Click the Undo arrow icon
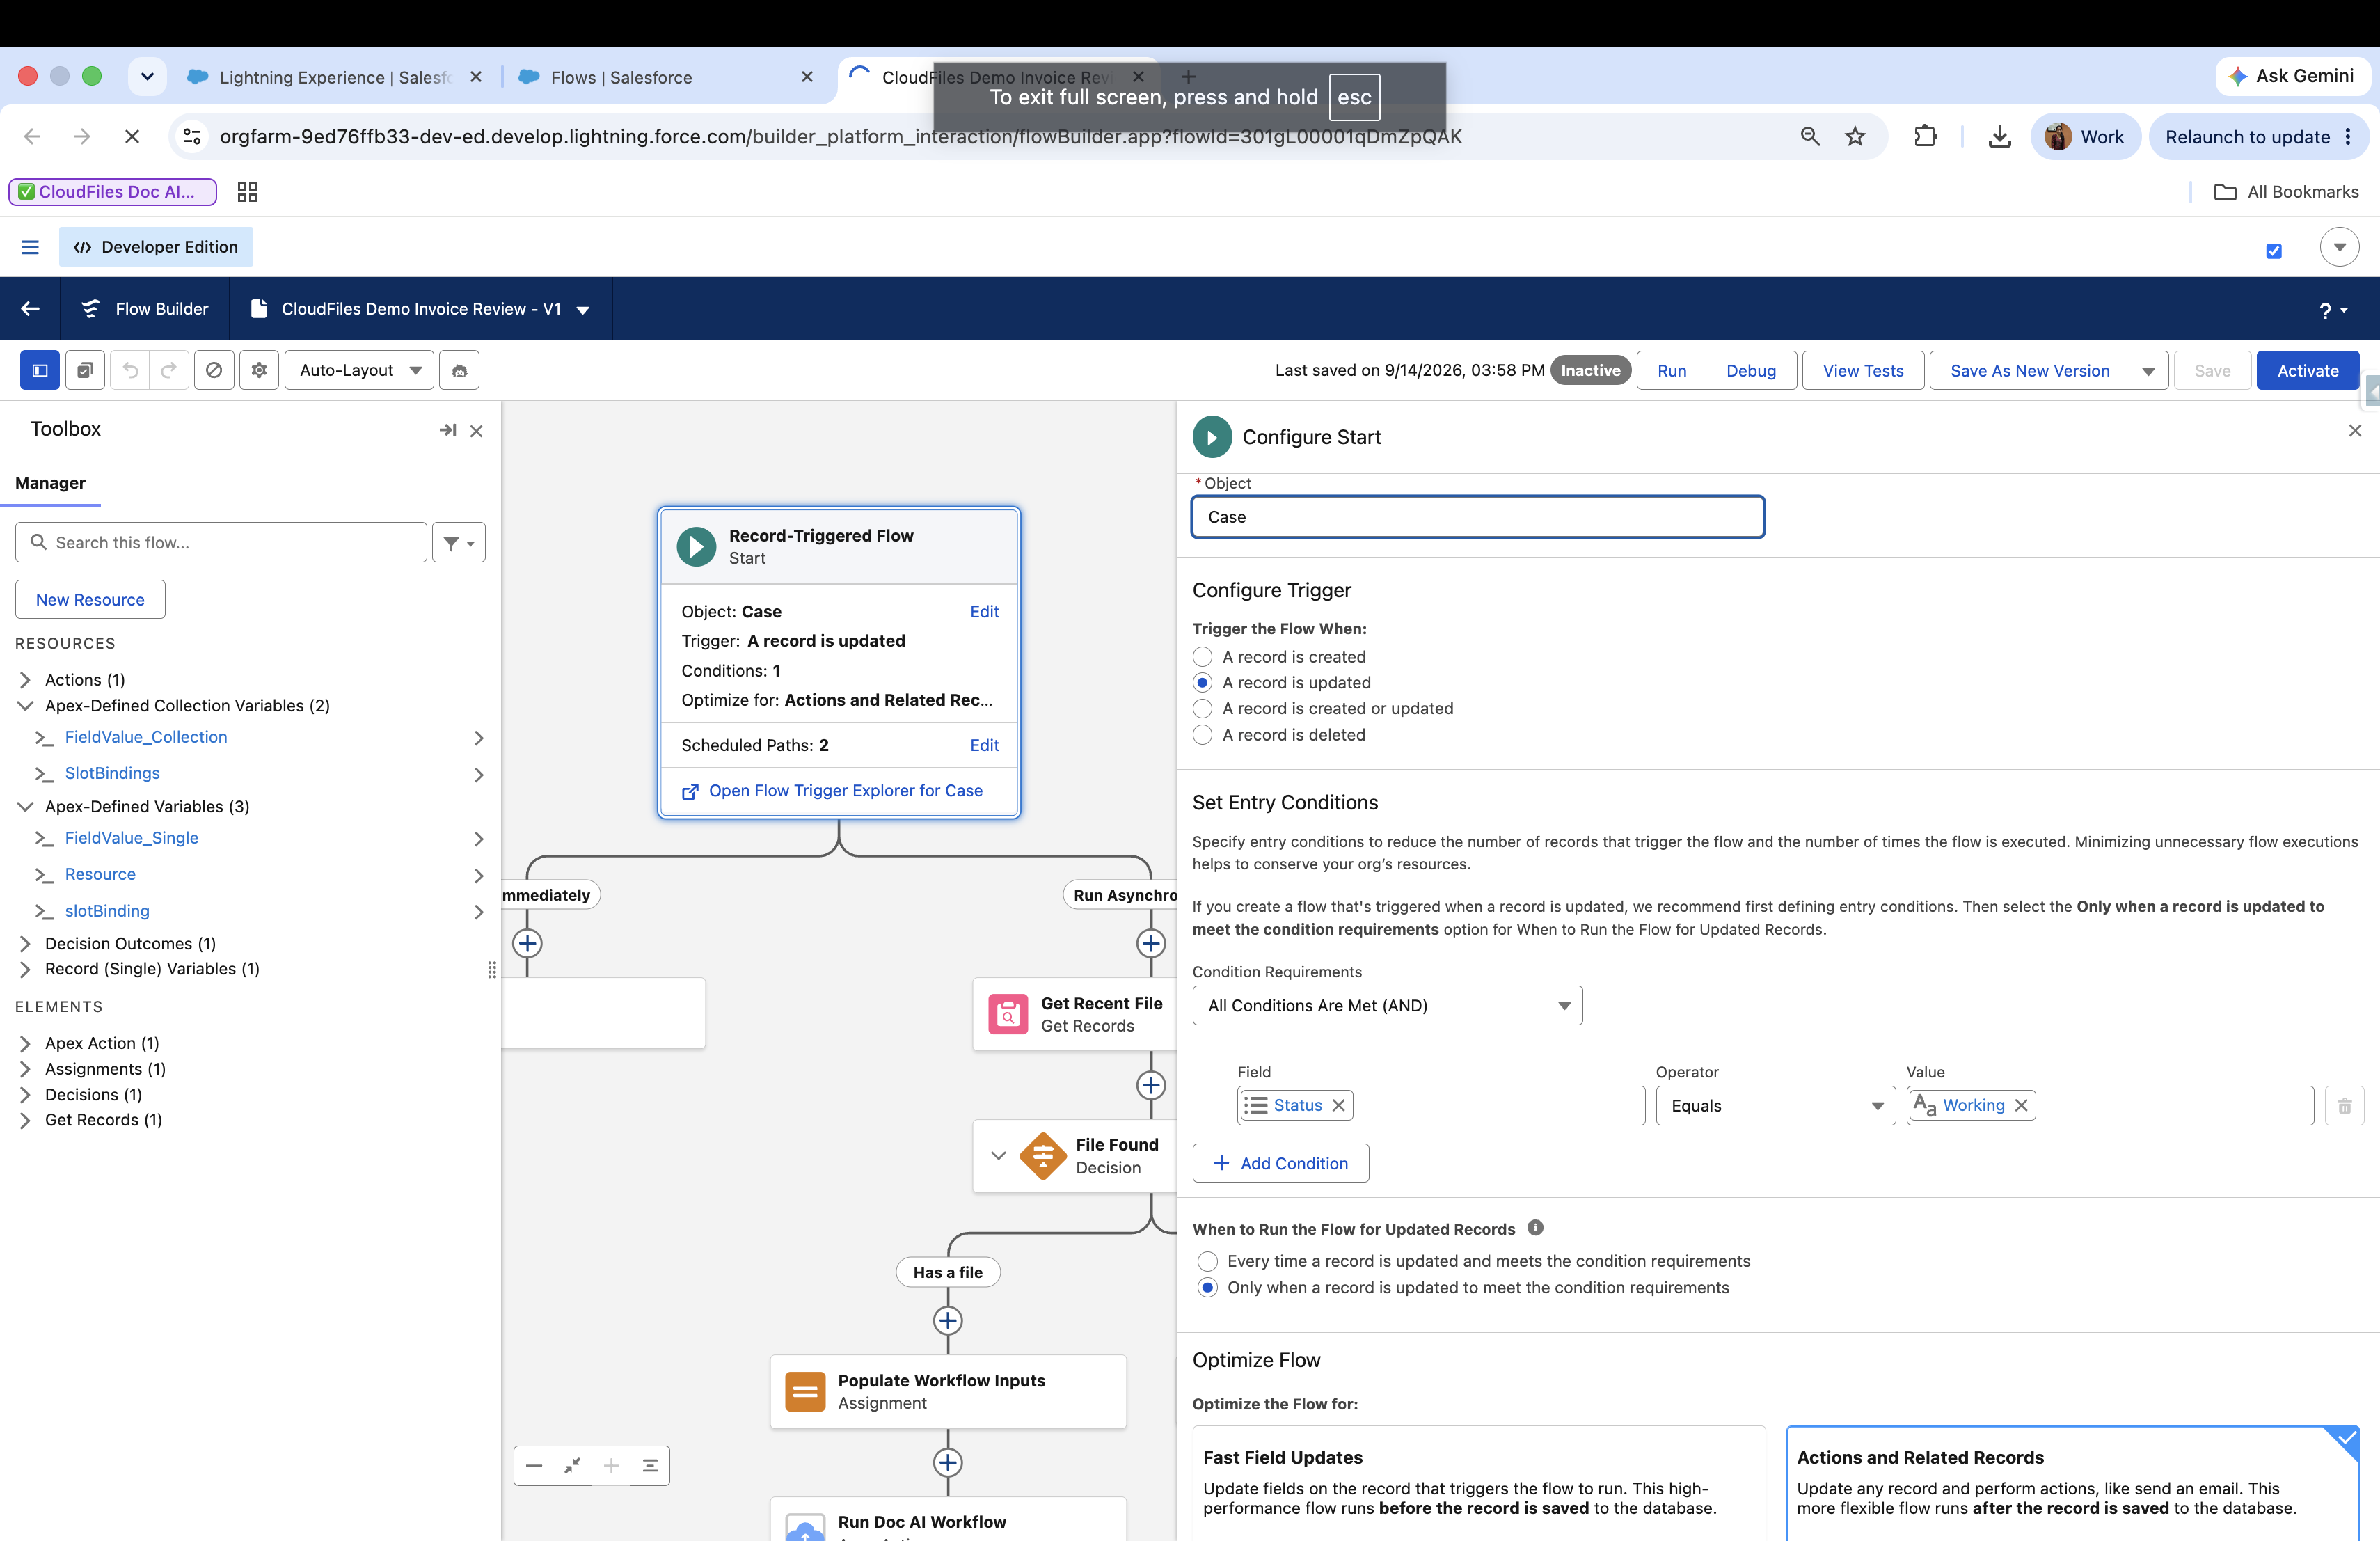 point(130,370)
